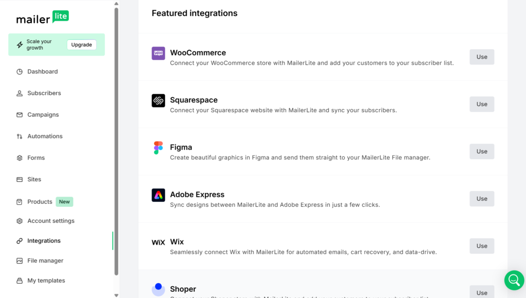Open My templates
This screenshot has width=526, height=298.
(x=46, y=281)
